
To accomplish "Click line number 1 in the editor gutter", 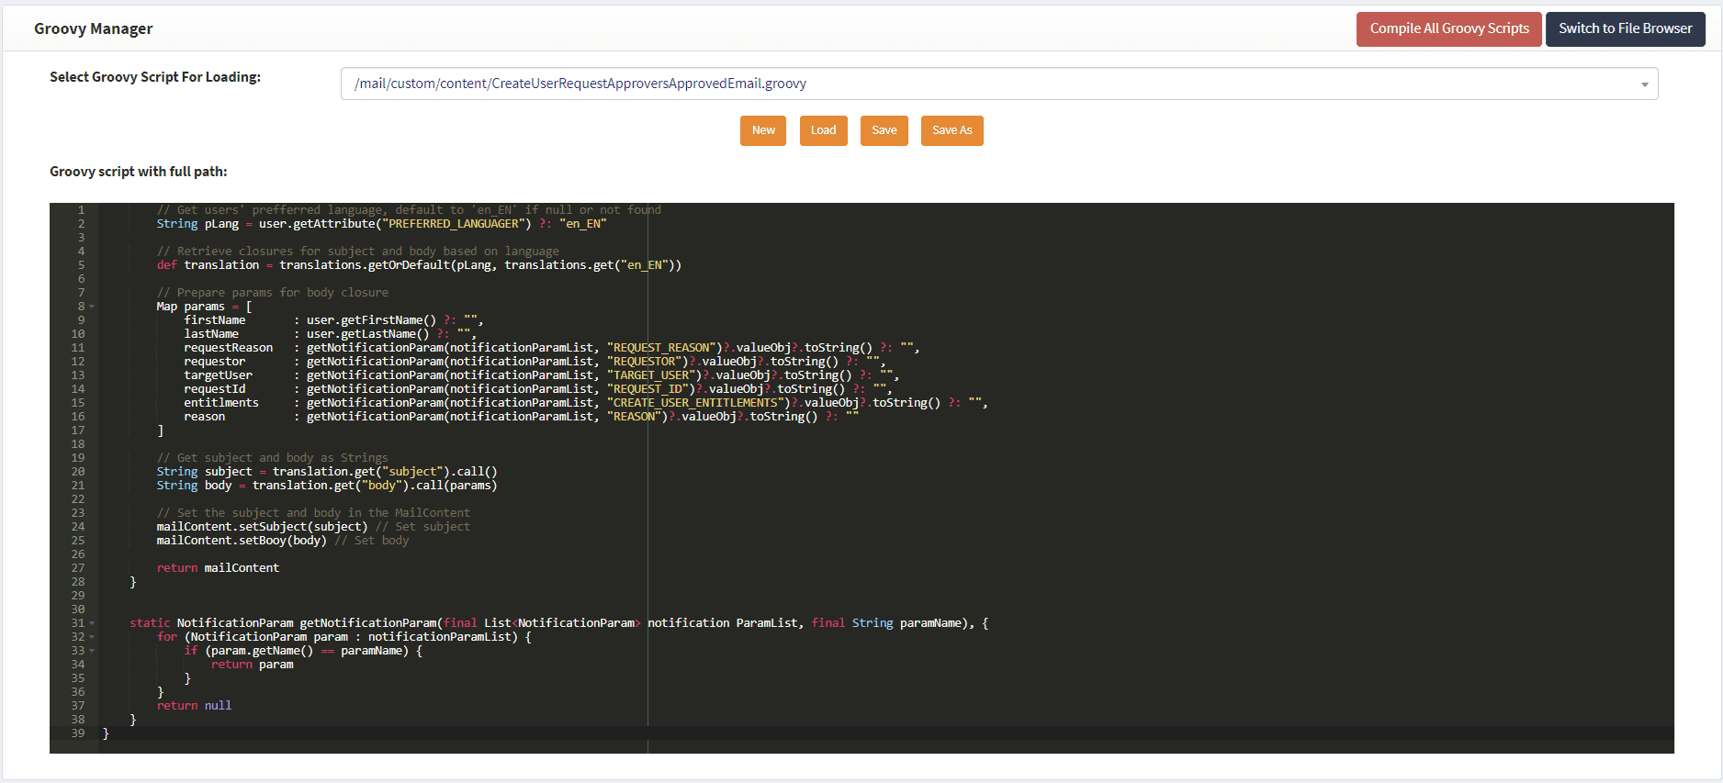I will point(81,210).
